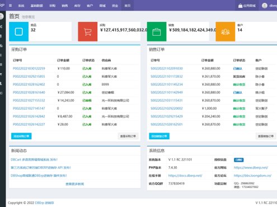Click the view more news link
This screenshot has height=207, width=277.
tap(75, 184)
